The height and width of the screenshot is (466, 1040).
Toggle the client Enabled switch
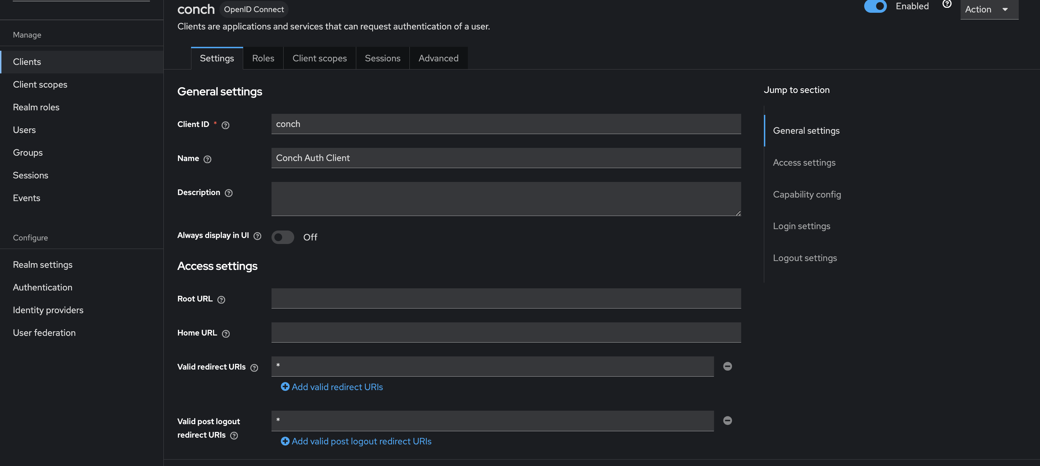[x=875, y=6]
